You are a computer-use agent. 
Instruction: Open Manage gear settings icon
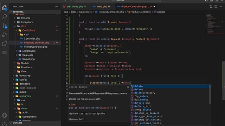(x=5, y=124)
